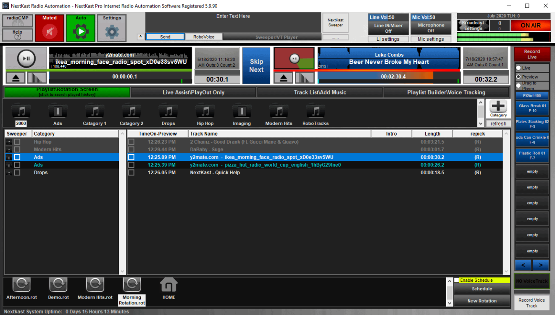Open Morning Rotation.rot at the bottom
The width and height of the screenshot is (555, 315).
point(132,289)
